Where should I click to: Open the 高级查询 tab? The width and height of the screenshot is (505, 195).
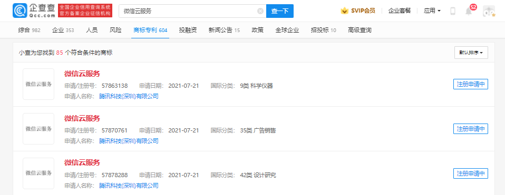pyautogui.click(x=360, y=30)
